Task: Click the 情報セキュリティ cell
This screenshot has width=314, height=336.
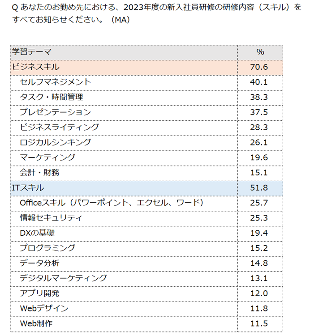Action: tap(51, 218)
